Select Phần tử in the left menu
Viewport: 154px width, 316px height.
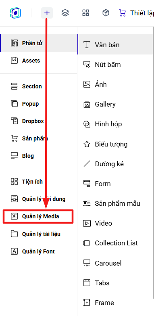pyautogui.click(x=39, y=43)
